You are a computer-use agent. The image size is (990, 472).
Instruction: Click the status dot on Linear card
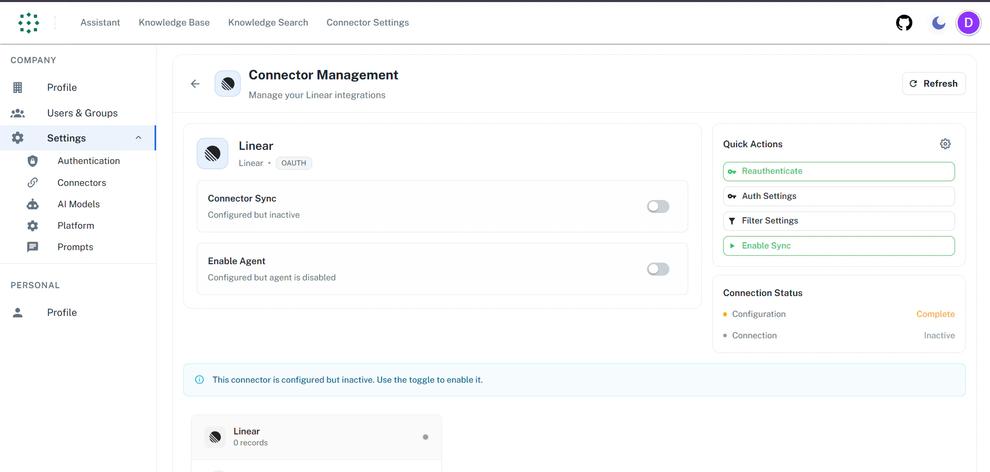[x=426, y=436]
